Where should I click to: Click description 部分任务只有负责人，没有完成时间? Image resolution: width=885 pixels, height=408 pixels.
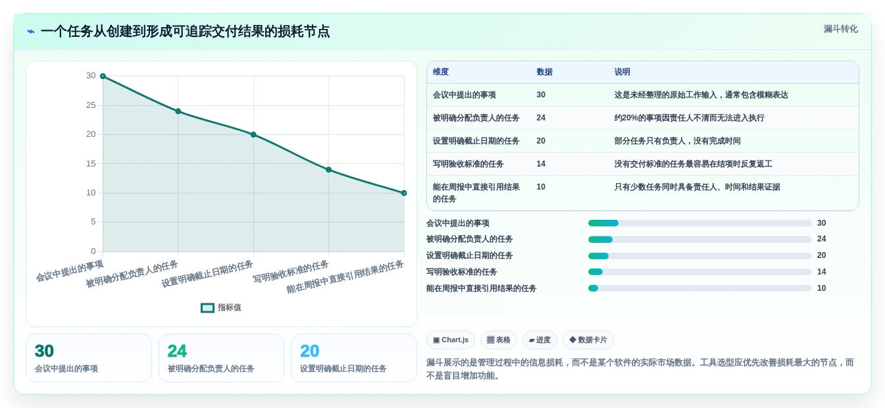coord(678,141)
